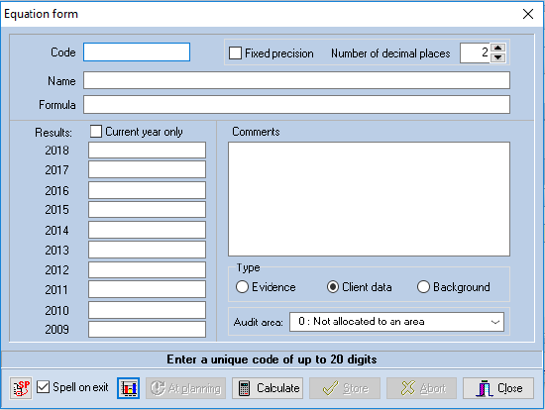Click the 2012 result field
The width and height of the screenshot is (545, 410).
147,269
